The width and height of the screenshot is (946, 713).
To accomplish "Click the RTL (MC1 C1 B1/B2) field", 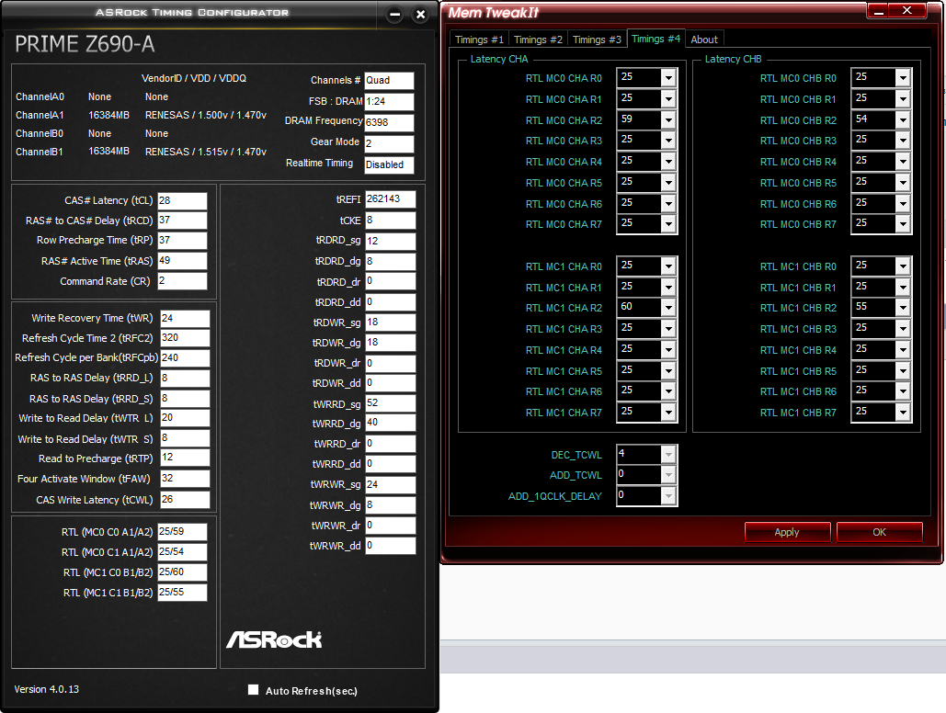I will pos(182,593).
